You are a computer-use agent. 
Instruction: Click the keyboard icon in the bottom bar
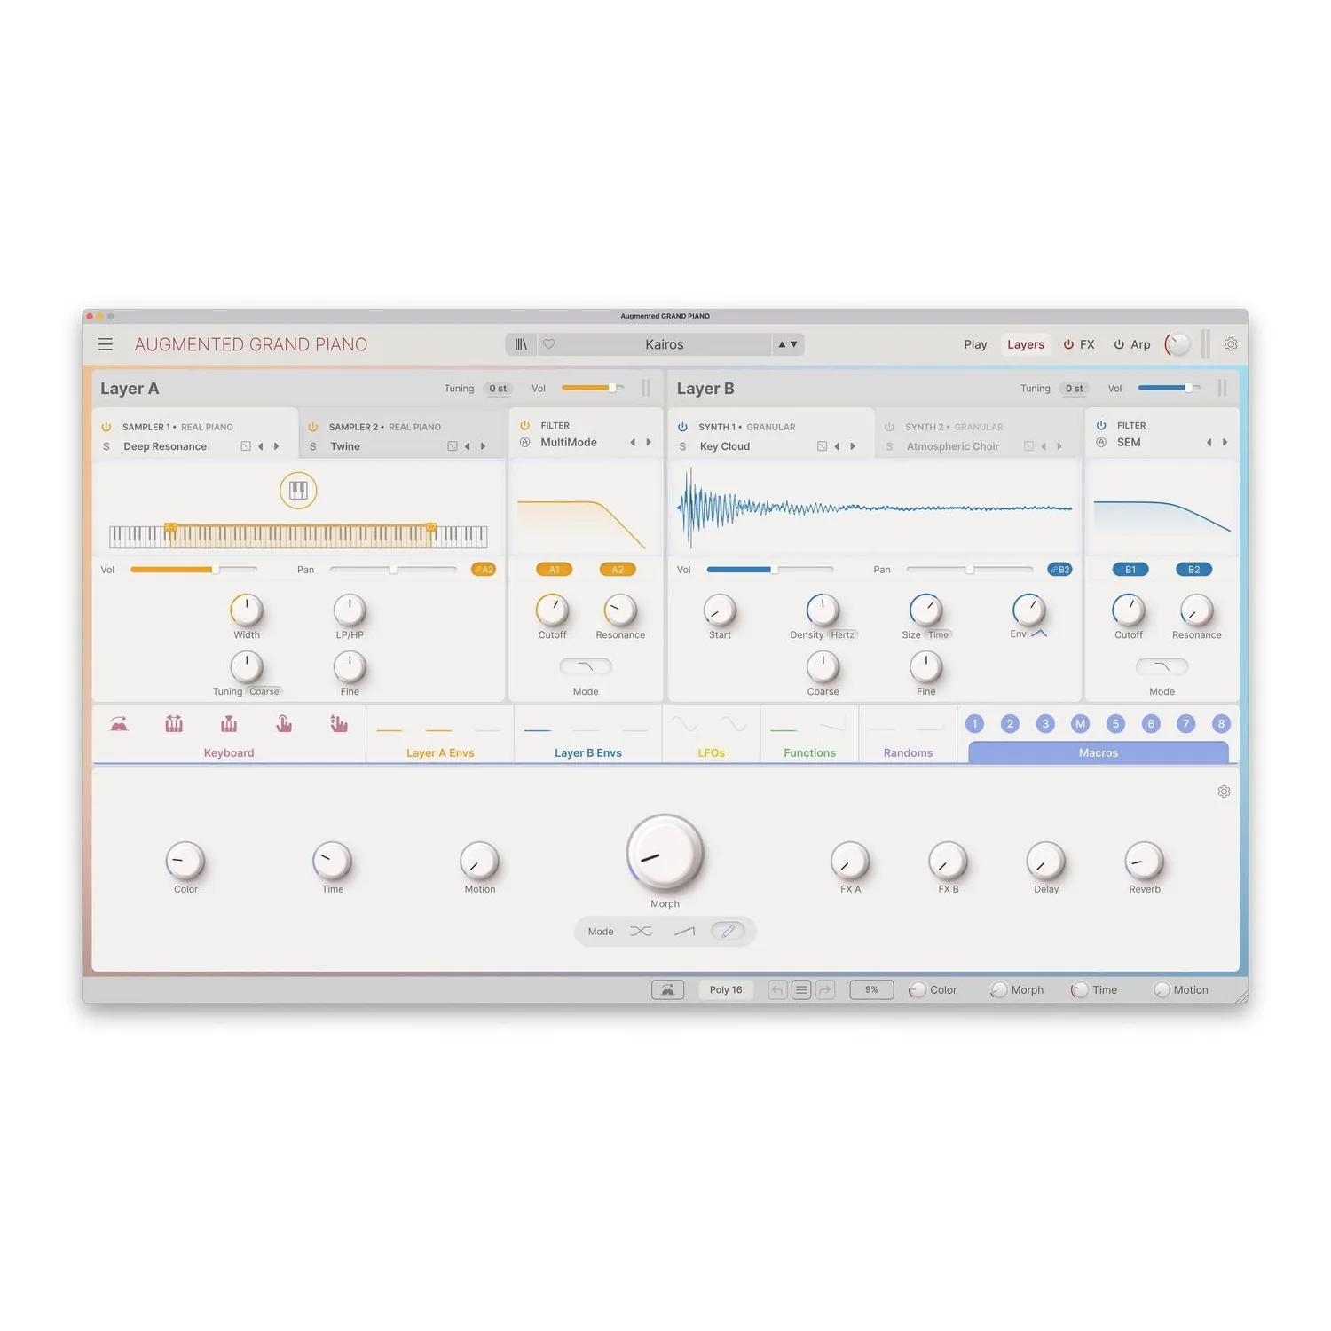(667, 990)
